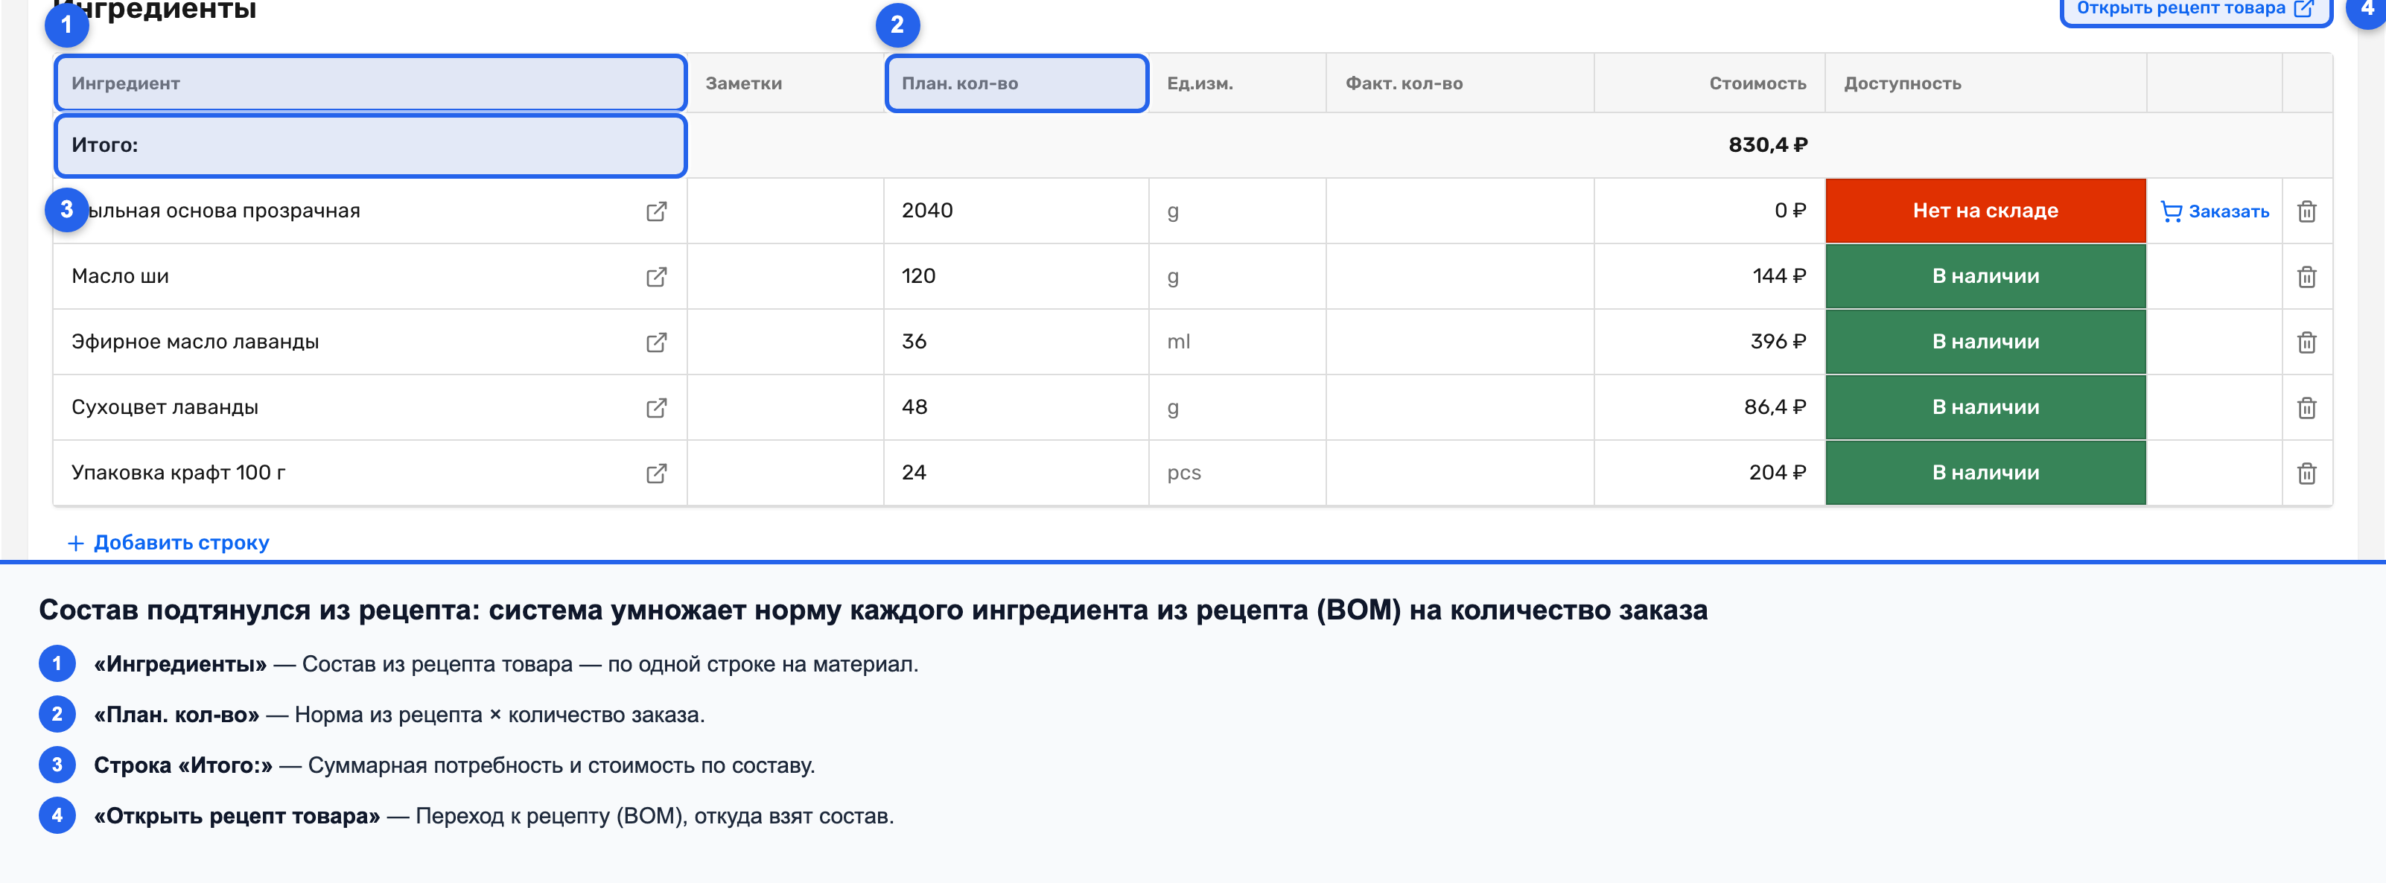Screen dimensions: 2386x883
Task: Delete the Упаковка крафт 100 г row
Action: tap(2306, 474)
